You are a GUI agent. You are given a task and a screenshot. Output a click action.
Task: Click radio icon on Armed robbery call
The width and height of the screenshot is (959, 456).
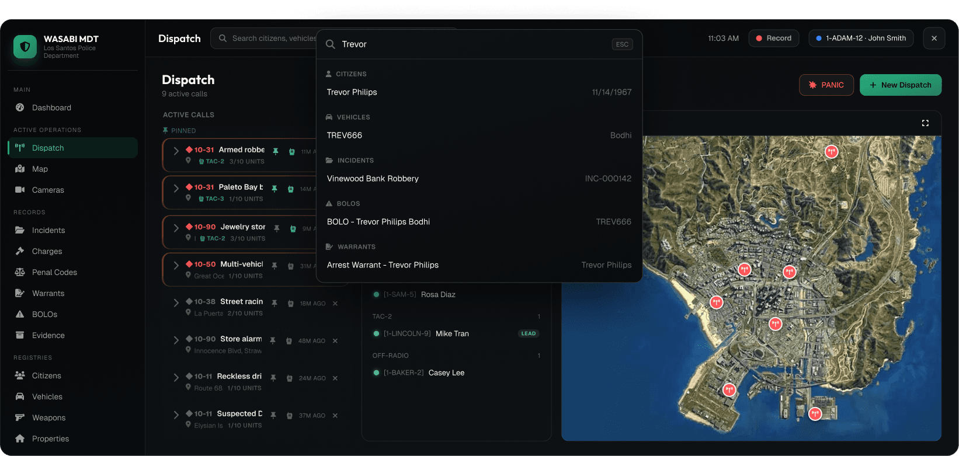[291, 151]
